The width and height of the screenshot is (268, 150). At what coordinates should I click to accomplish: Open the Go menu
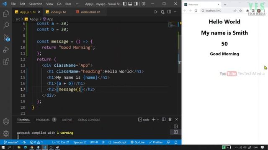(59, 4)
